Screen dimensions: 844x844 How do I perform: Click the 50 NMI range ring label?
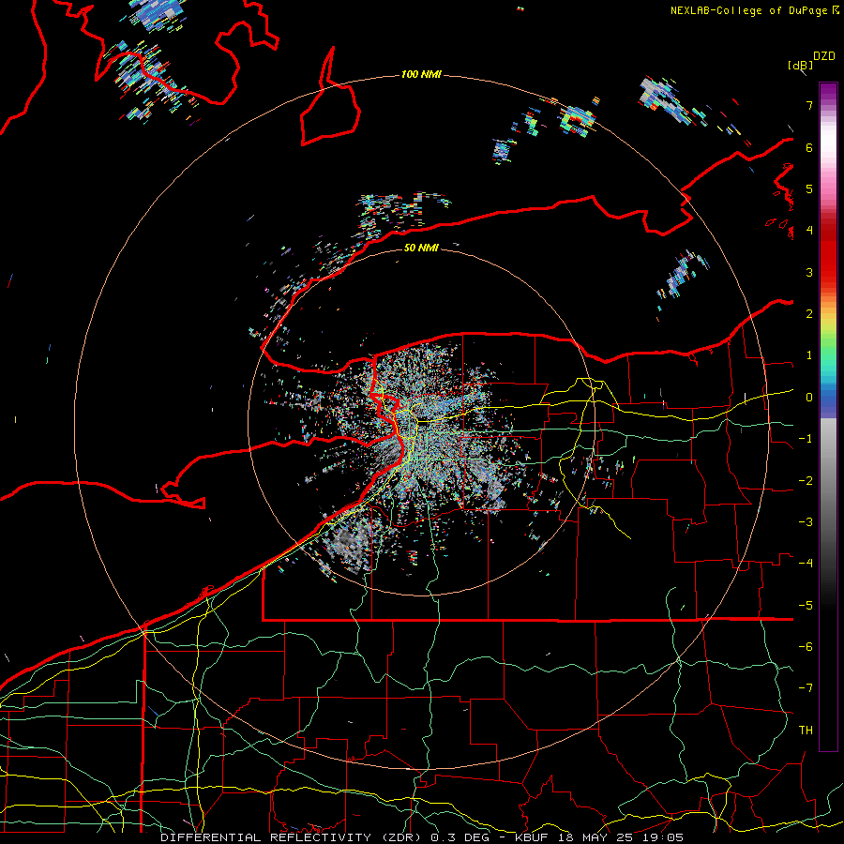421,248
